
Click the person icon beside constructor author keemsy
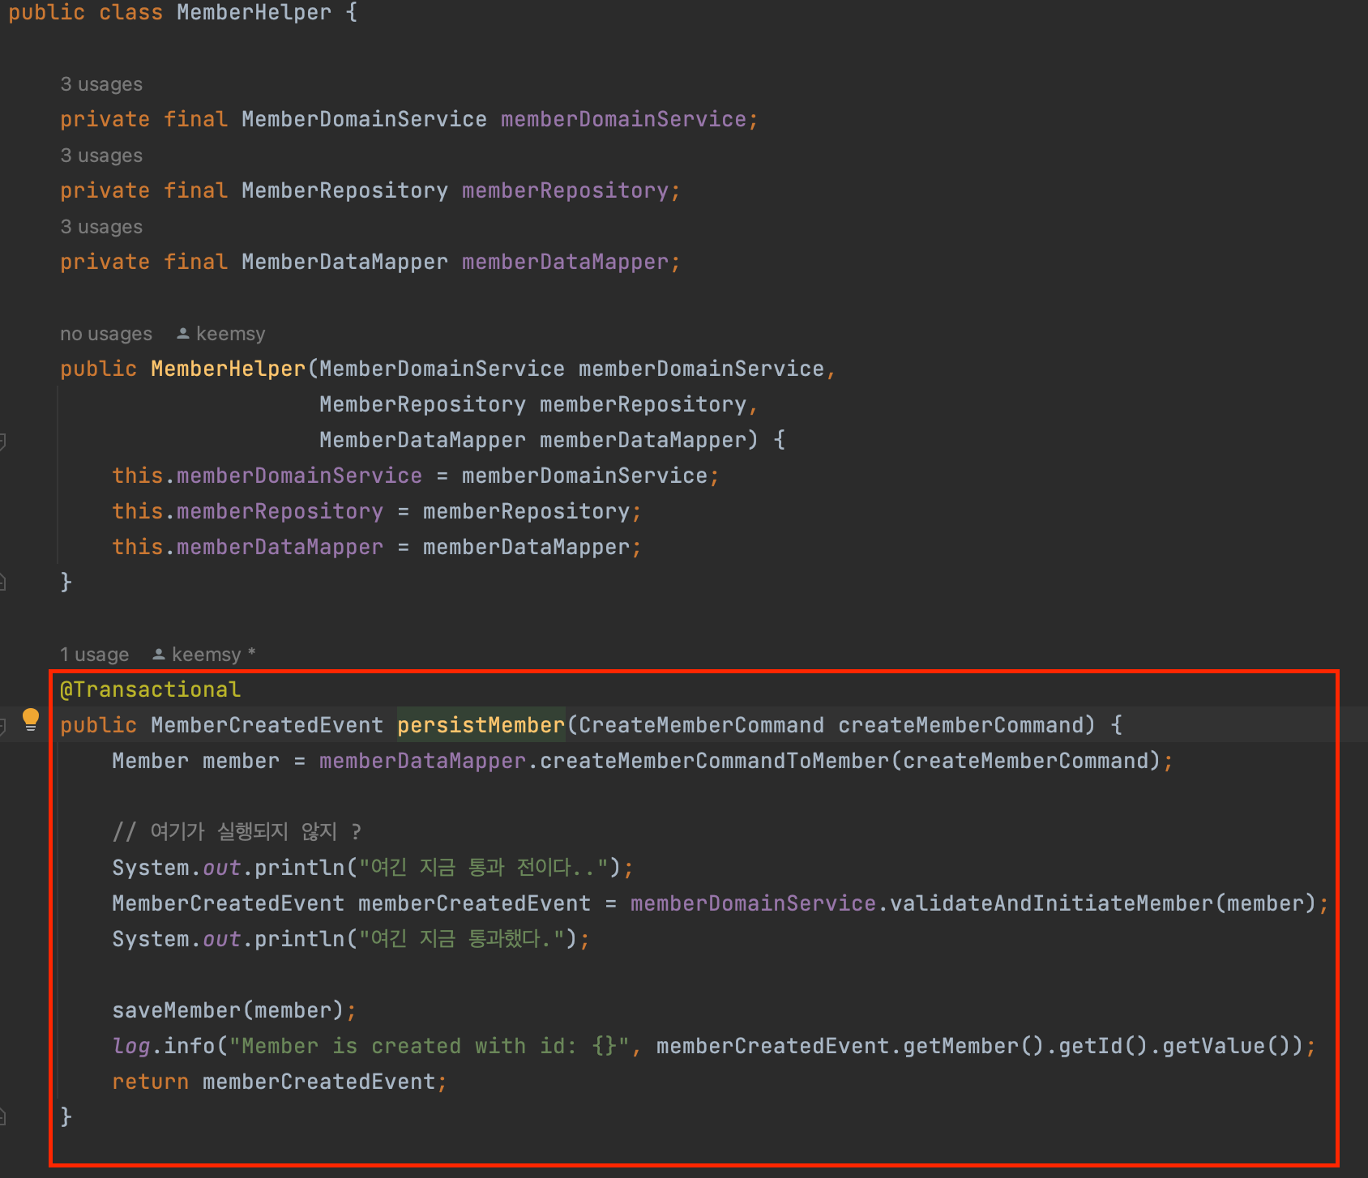click(x=183, y=333)
